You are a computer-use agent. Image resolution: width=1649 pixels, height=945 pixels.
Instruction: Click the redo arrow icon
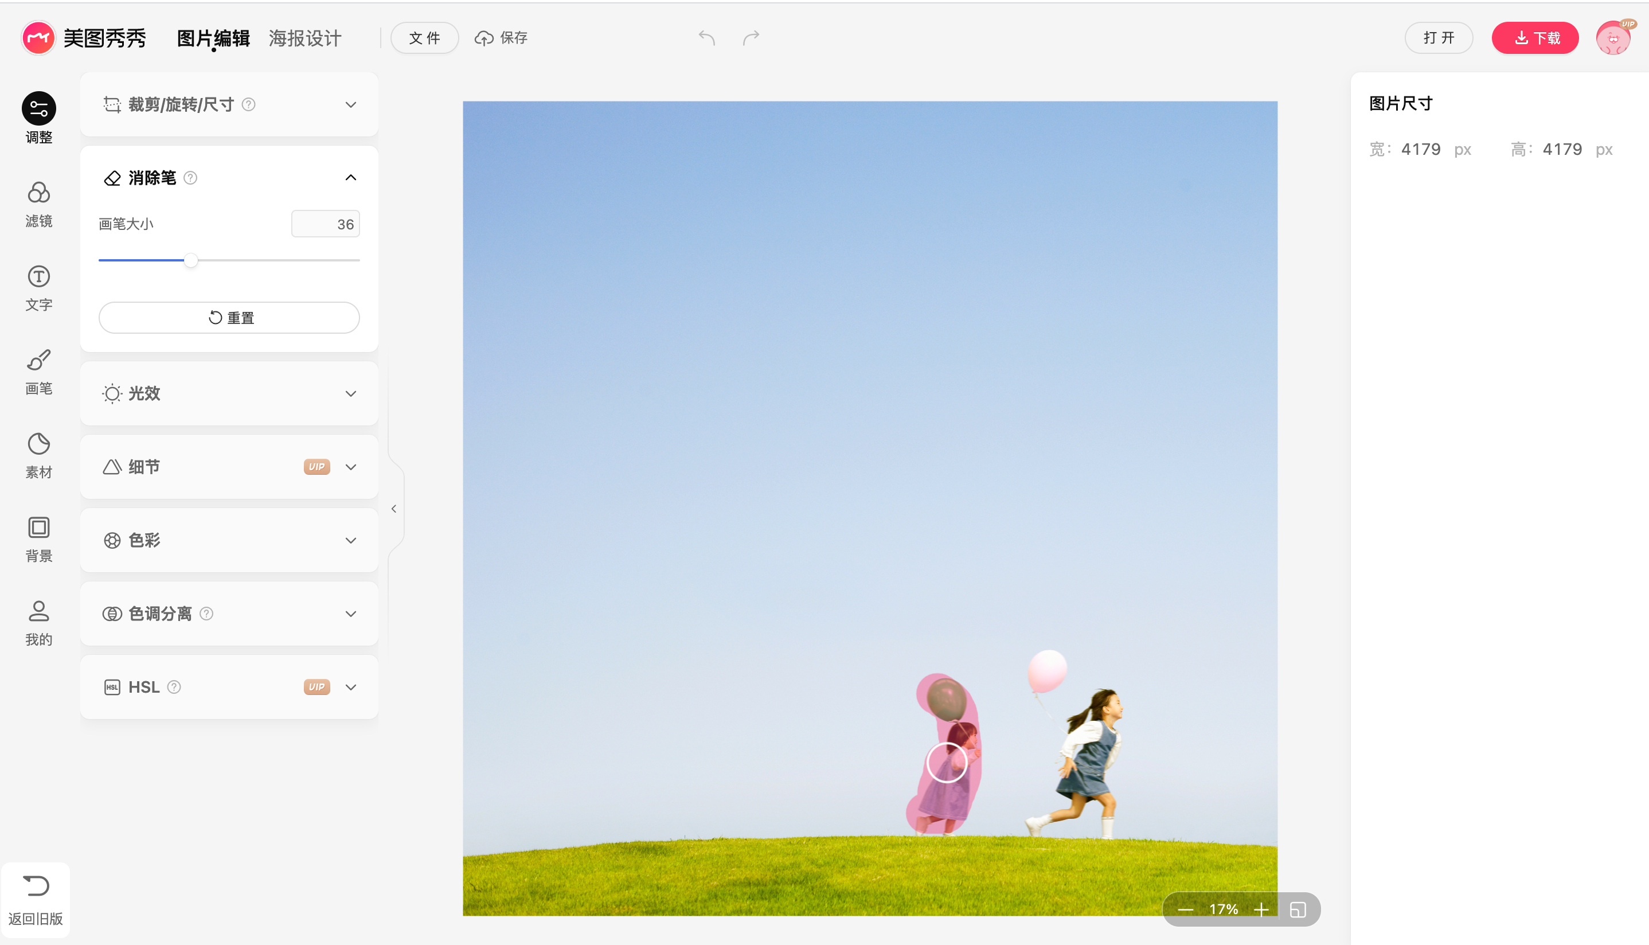[x=751, y=38]
